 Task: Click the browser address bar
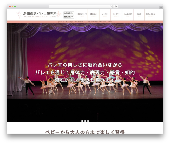(x=81, y=7)
